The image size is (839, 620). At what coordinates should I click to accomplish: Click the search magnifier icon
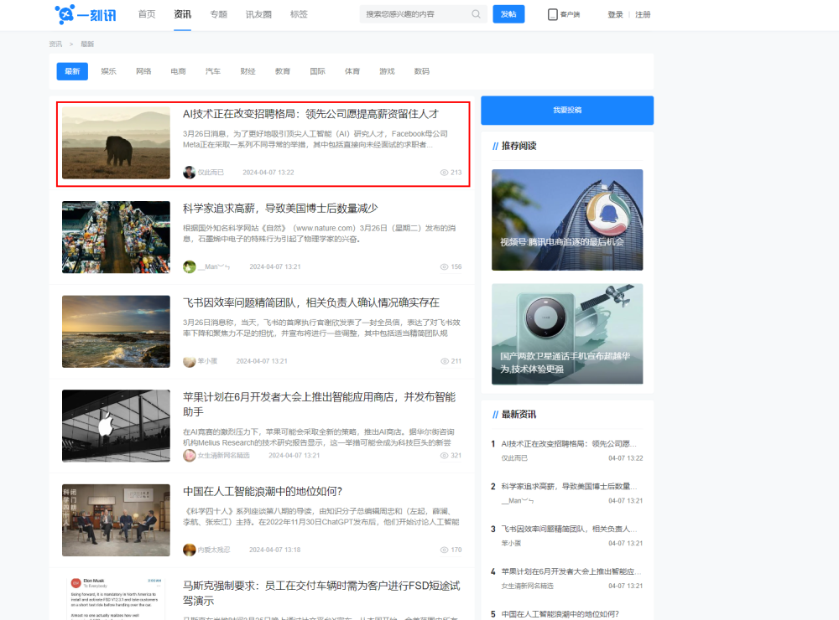click(x=476, y=14)
